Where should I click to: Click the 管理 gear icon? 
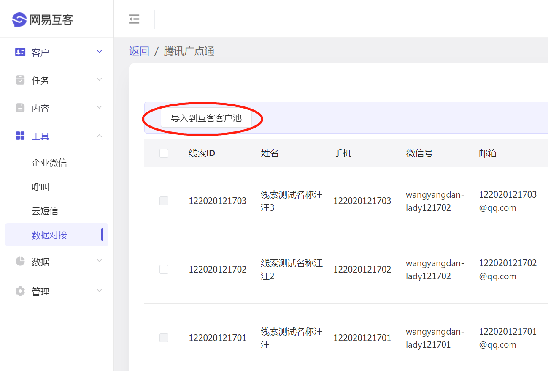tap(20, 291)
